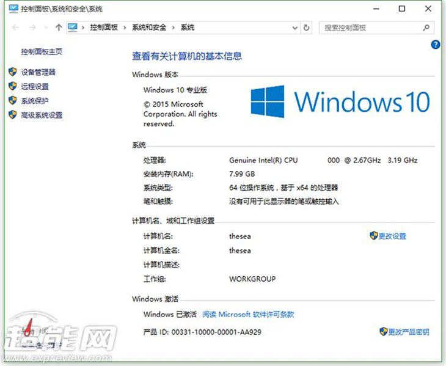Click the shield icon beside 远程设置
Viewport: 446px width, 366px height.
[12, 86]
